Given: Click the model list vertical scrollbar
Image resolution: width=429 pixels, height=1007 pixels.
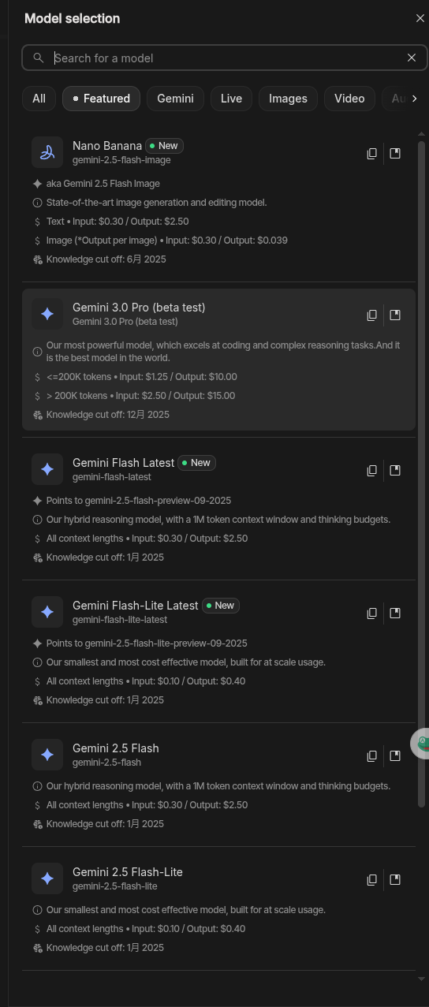Looking at the screenshot, I should point(421,473).
